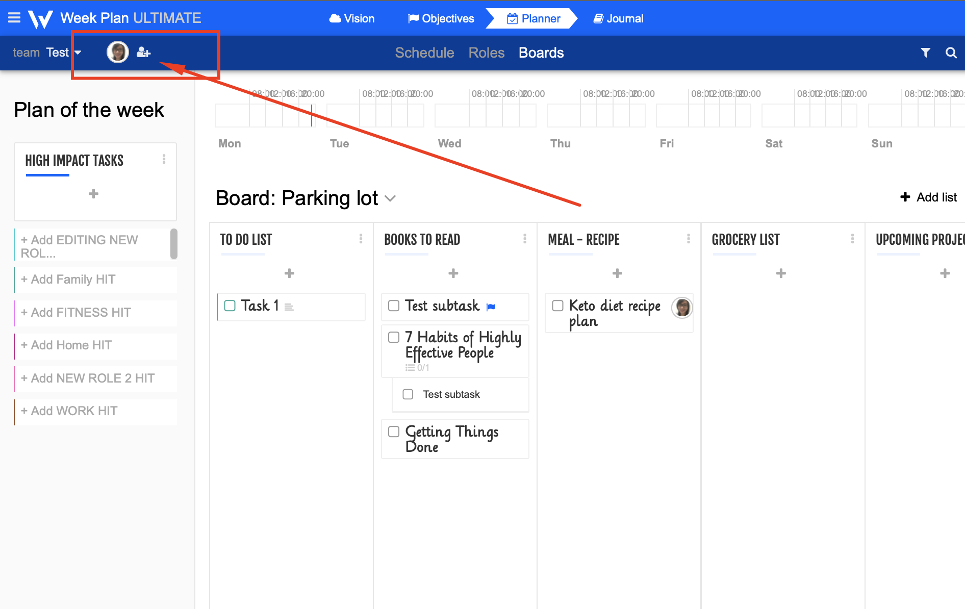This screenshot has height=609, width=965.
Task: Click BOOKS TO READ title
Action: (422, 240)
